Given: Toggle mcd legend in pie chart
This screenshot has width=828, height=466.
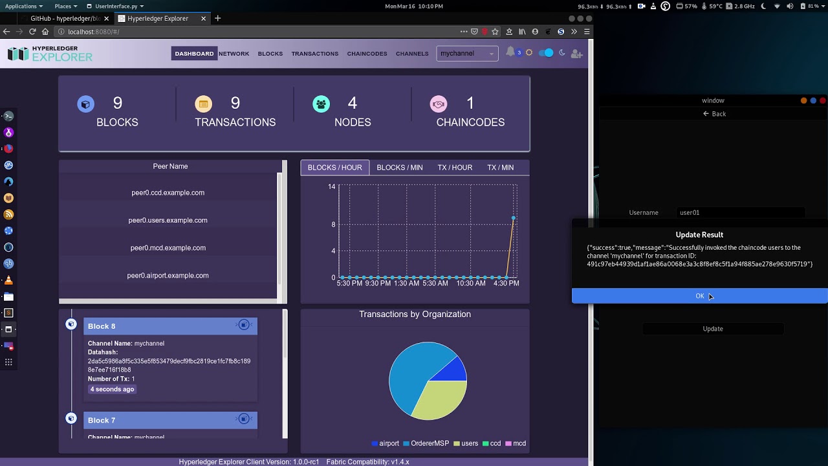Looking at the screenshot, I should [x=516, y=443].
